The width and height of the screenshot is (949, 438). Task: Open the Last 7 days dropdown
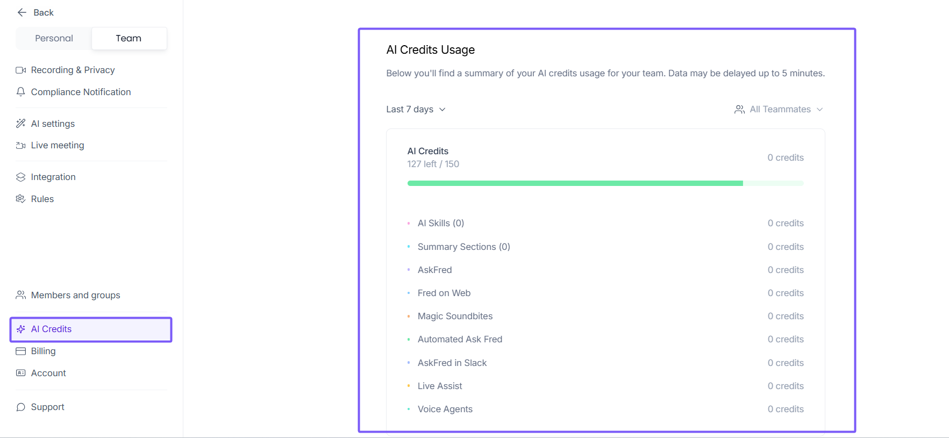click(x=416, y=110)
